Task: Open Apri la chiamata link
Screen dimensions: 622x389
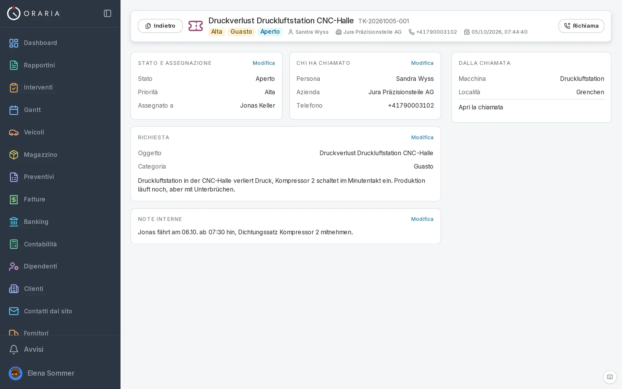Action: [x=481, y=107]
